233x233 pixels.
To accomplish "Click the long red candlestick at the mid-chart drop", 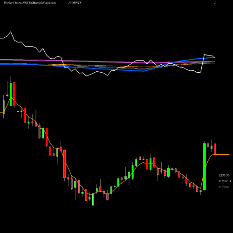I will pyautogui.click(x=65, y=164).
